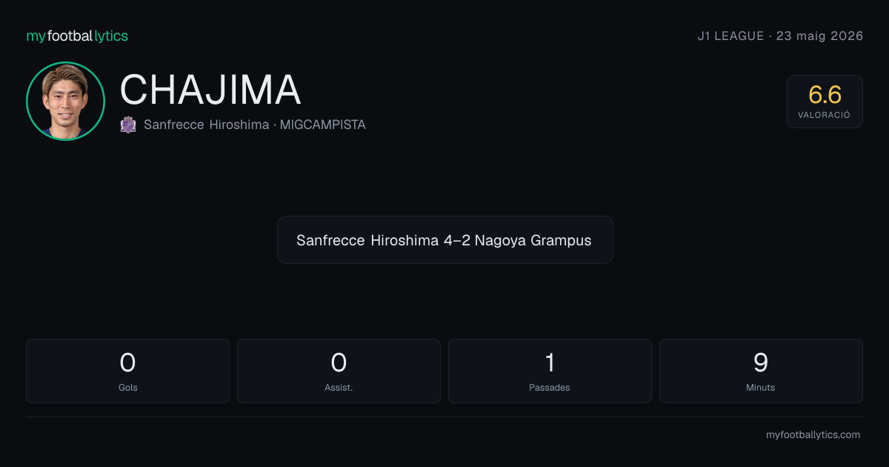
Task: Click the MIGCAMPISTA position label
Action: [323, 125]
